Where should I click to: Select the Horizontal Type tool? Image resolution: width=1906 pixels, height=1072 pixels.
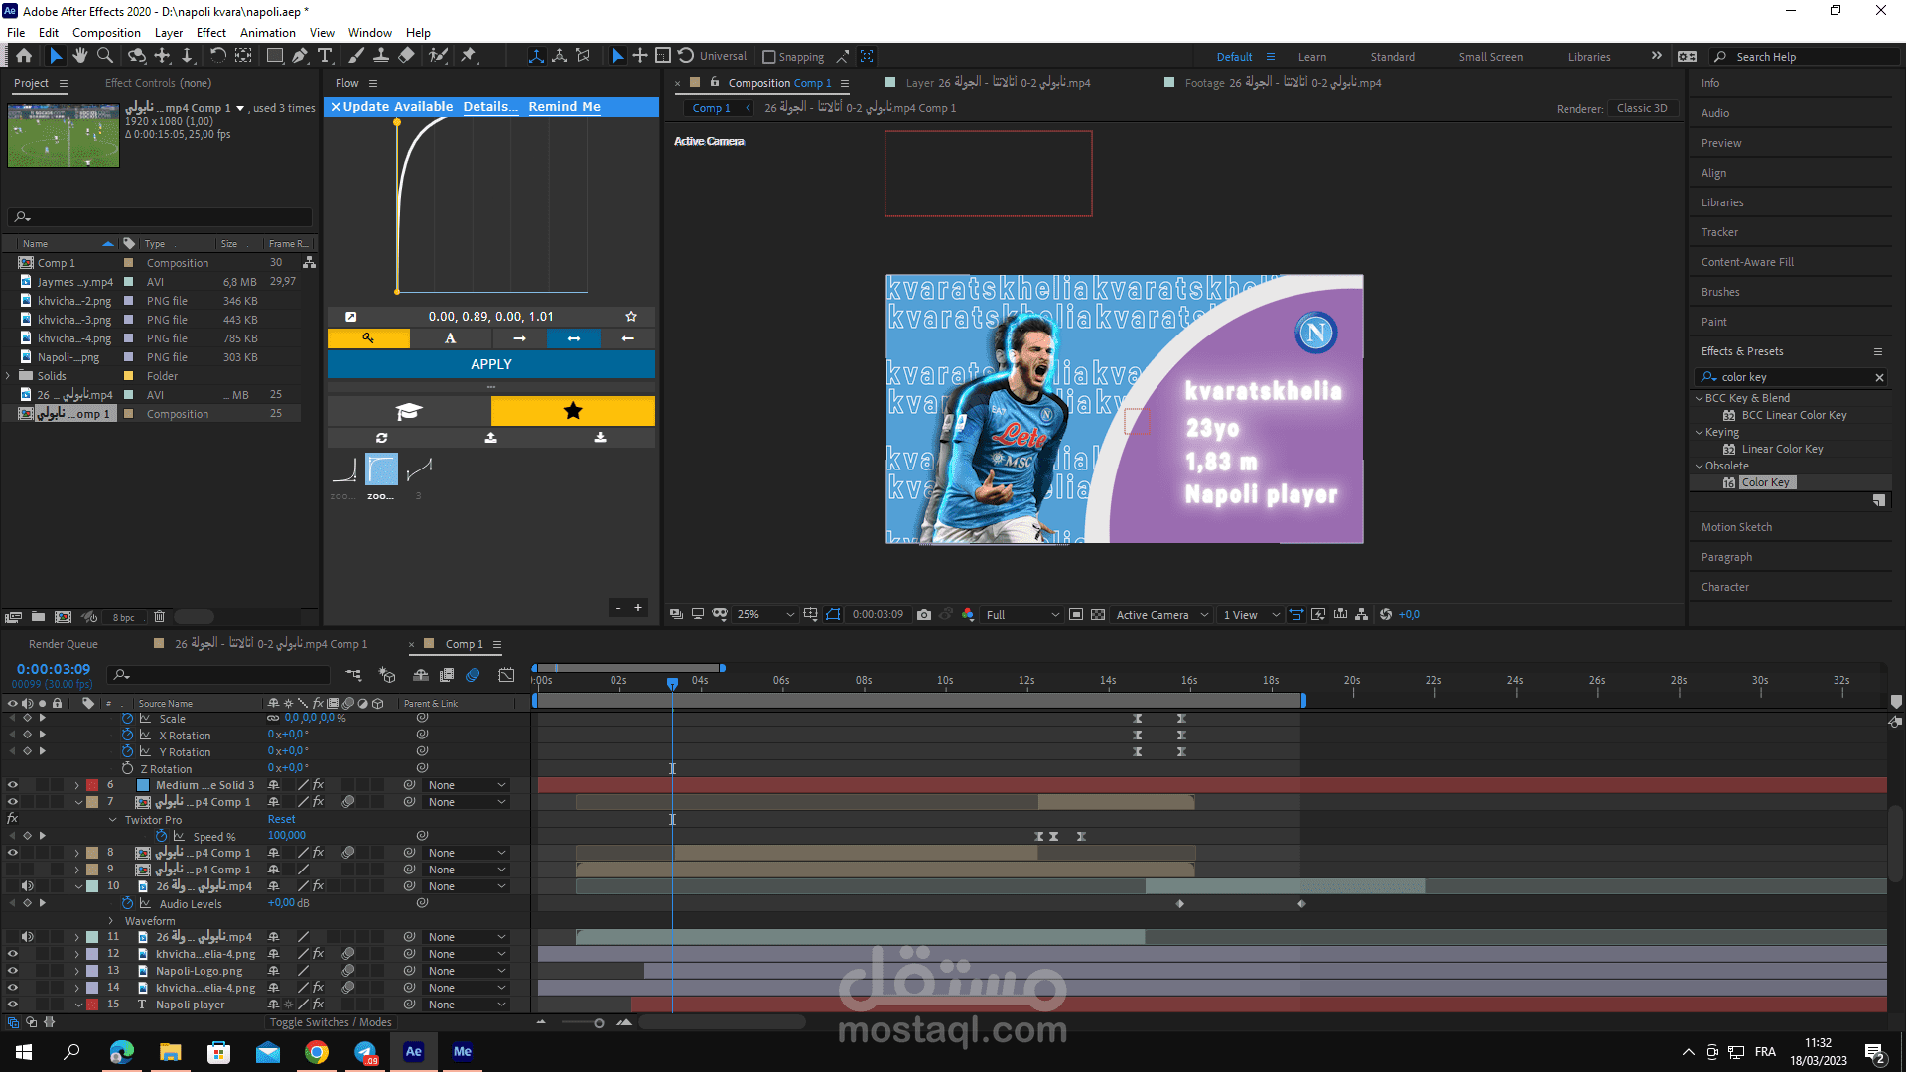point(325,56)
